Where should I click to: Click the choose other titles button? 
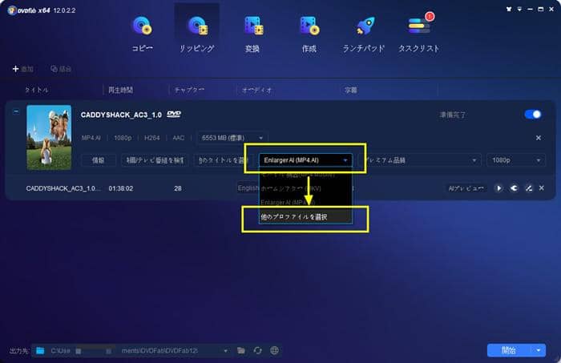coord(222,160)
